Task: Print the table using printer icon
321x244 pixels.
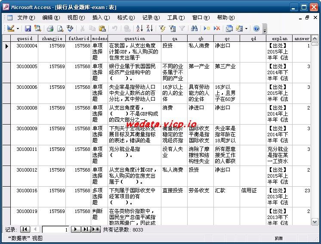Action: pyautogui.click(x=50, y=28)
